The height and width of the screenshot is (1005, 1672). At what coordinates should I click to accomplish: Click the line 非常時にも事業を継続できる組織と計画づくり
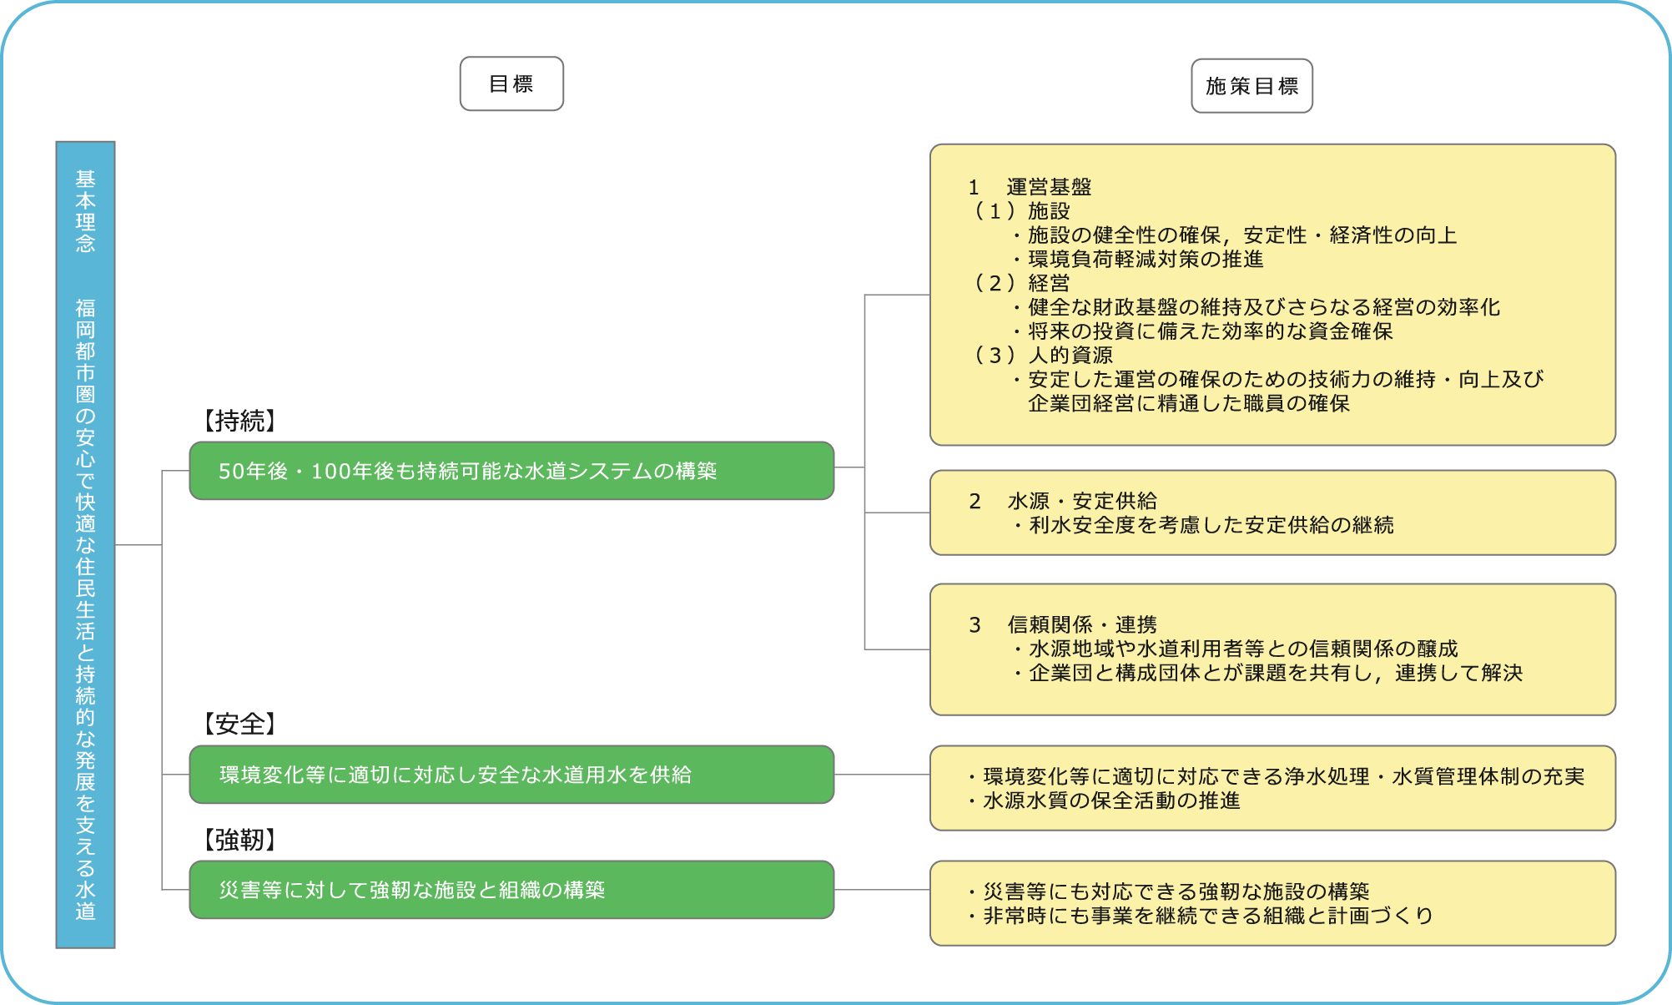1201,916
